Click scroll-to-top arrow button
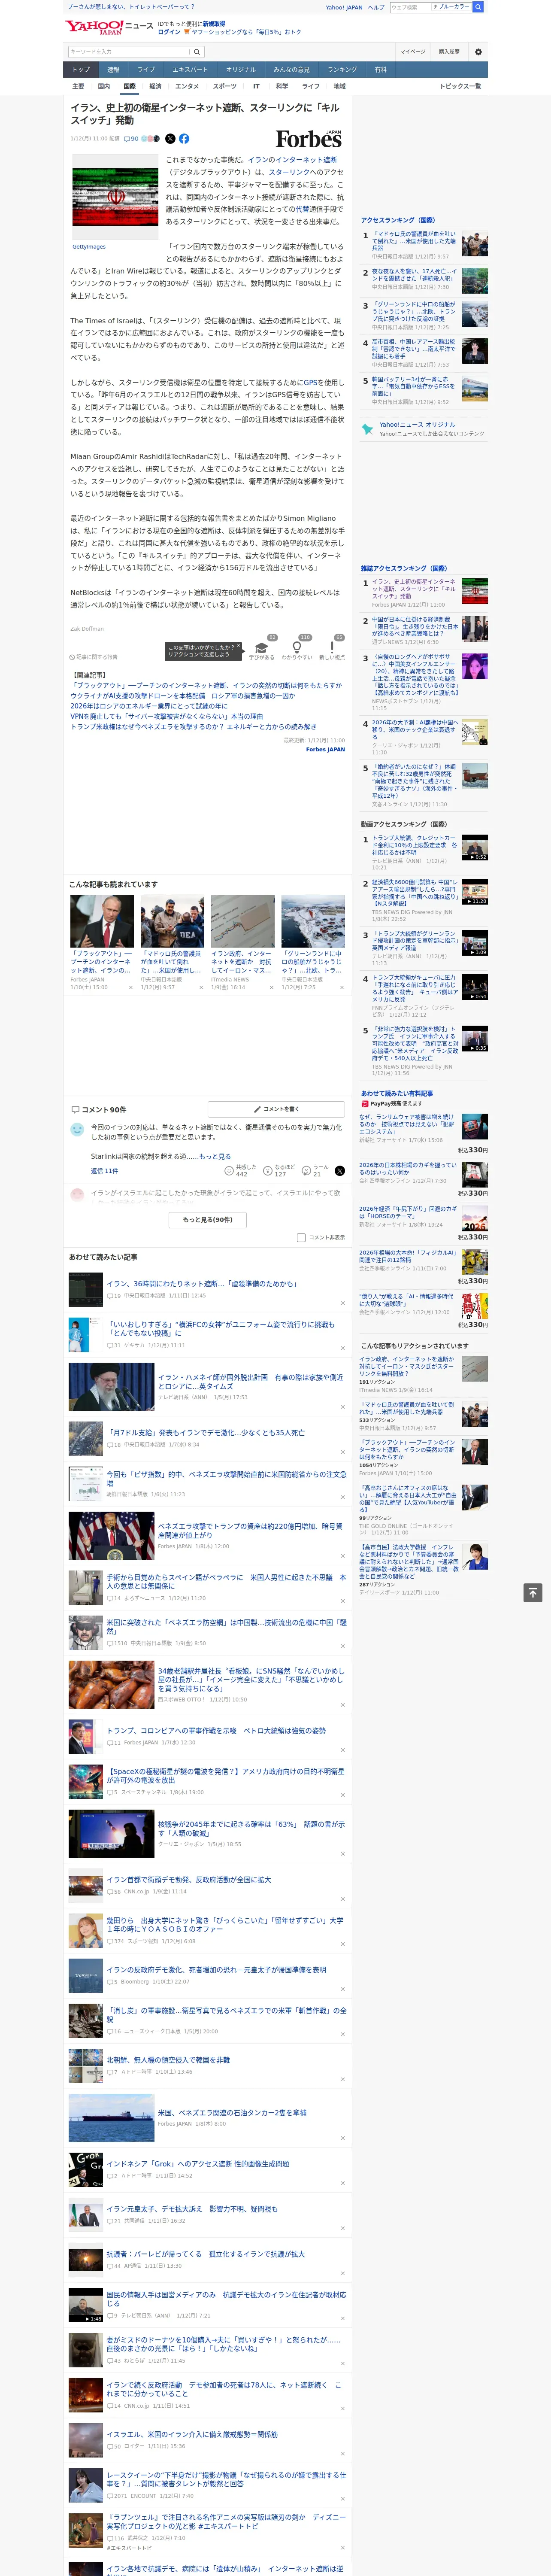The image size is (551, 2576). click(x=533, y=1592)
